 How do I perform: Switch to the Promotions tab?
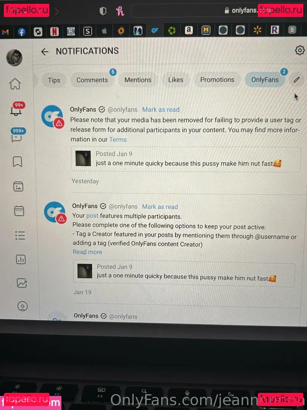coord(217,80)
